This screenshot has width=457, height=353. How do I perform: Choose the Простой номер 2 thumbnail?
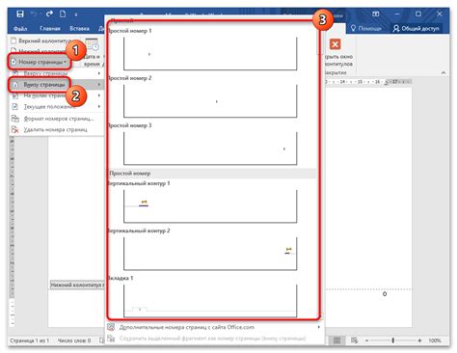pyautogui.click(x=210, y=101)
